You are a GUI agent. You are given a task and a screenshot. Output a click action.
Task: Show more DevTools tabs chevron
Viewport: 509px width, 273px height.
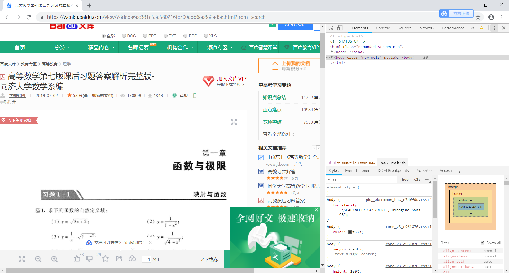tap(472, 28)
